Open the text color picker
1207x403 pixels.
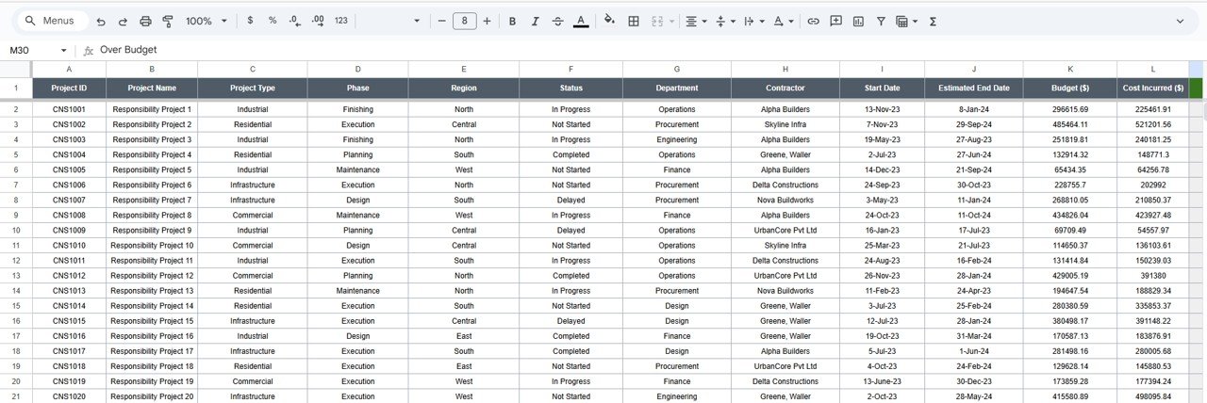click(x=581, y=21)
